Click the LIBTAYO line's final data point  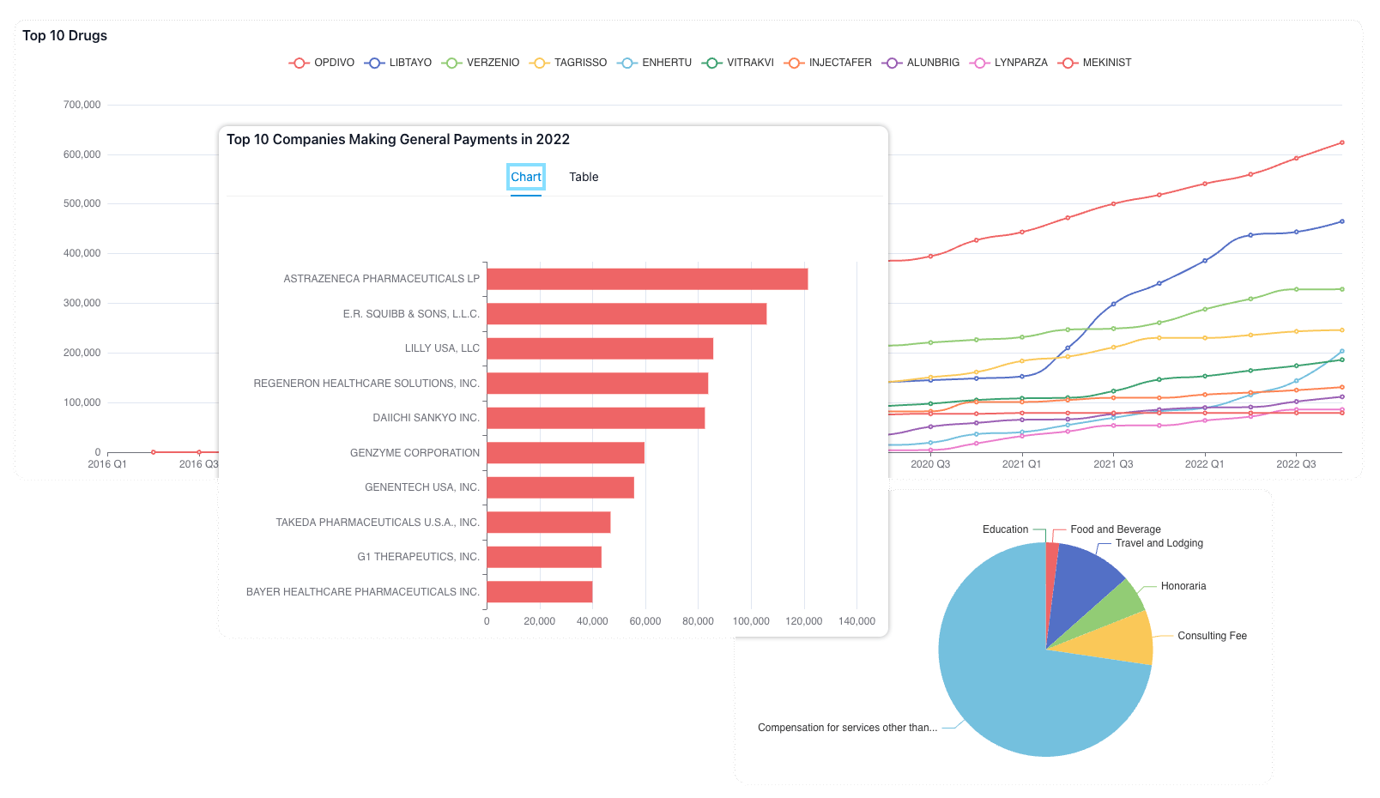(x=1342, y=221)
